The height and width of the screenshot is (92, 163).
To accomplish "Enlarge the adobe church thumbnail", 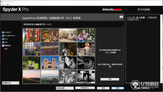I will coord(50,63).
